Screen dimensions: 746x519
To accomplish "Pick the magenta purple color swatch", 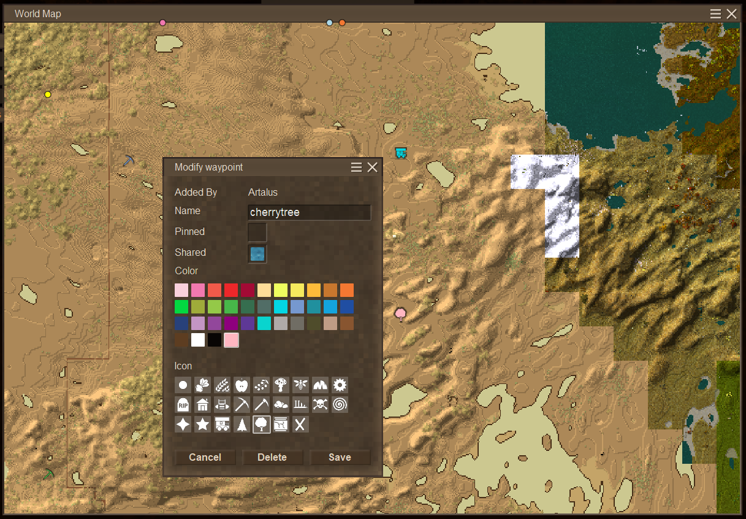I will coord(231,323).
